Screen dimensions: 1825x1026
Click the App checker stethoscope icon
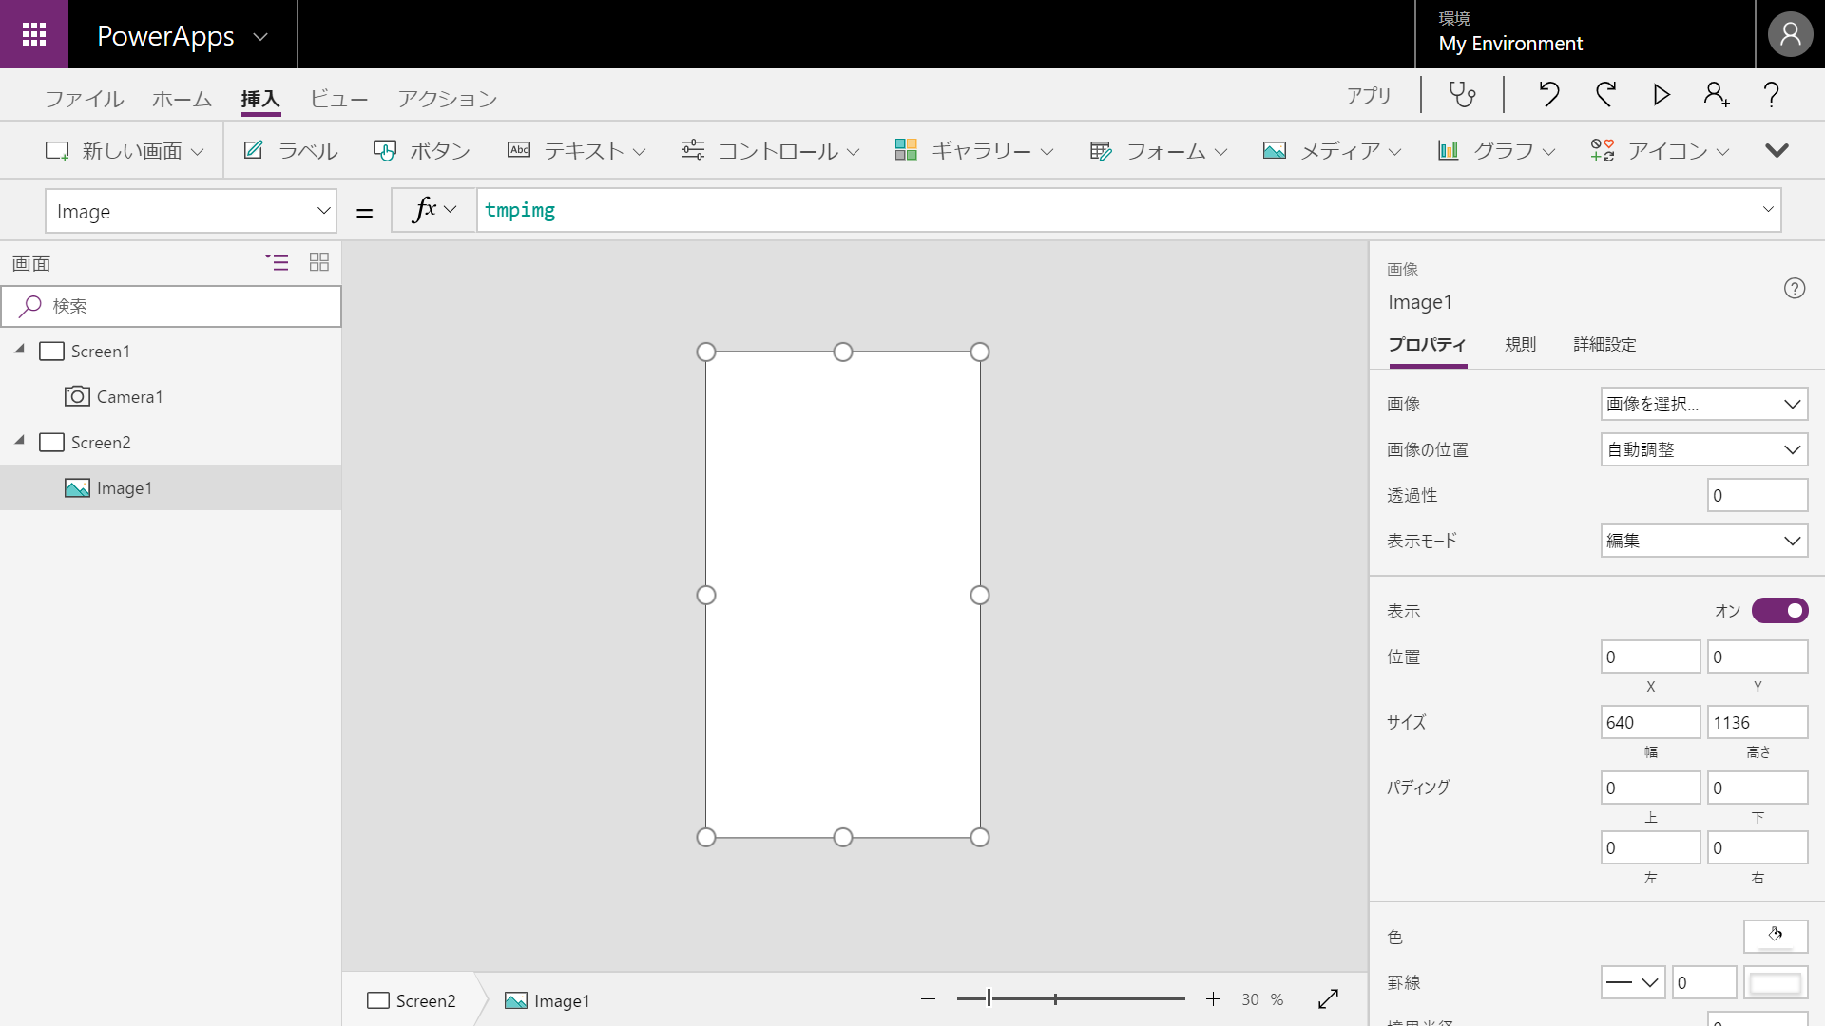tap(1462, 95)
